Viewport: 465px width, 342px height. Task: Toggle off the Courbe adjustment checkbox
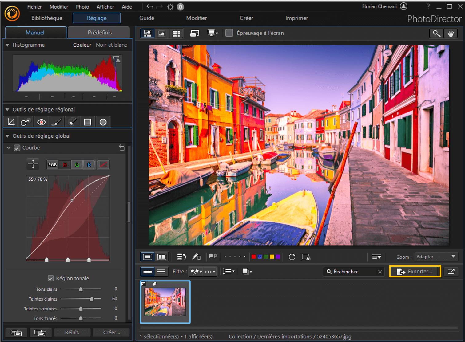pos(17,148)
